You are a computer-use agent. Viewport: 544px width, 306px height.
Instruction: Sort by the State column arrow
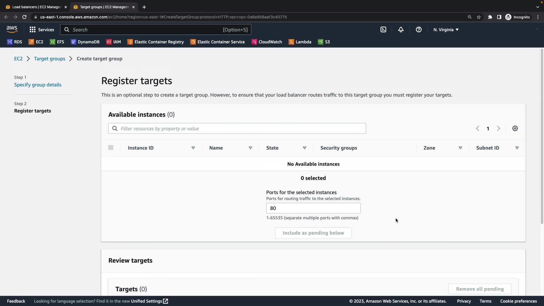tap(304, 148)
